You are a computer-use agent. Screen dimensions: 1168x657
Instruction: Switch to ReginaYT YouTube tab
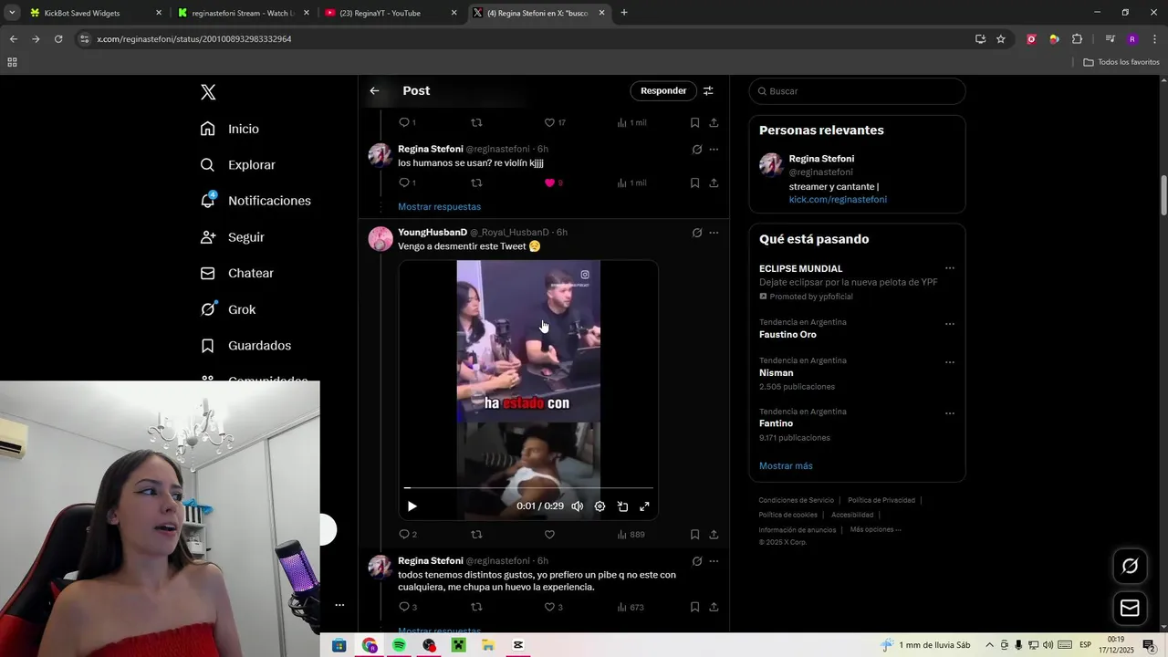tap(391, 13)
